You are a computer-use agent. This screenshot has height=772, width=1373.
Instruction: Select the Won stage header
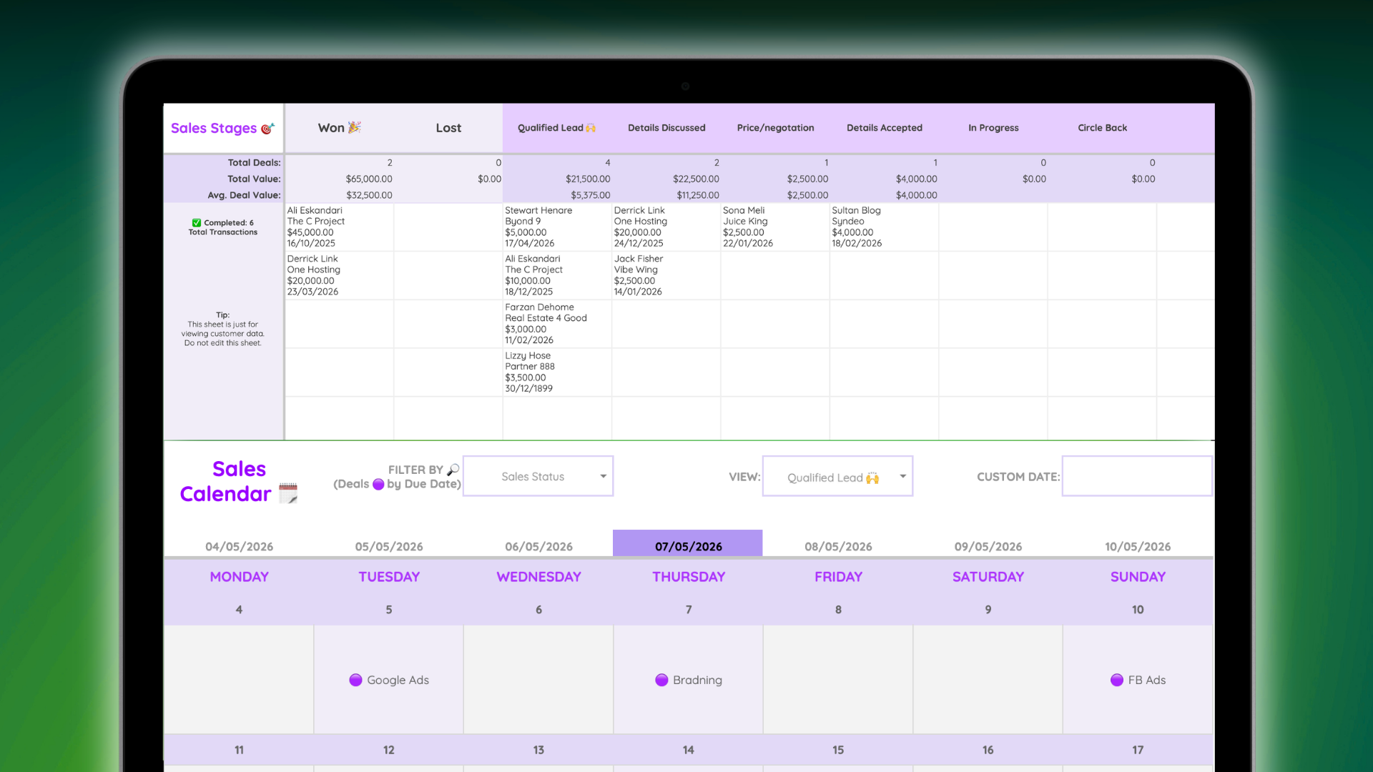340,128
